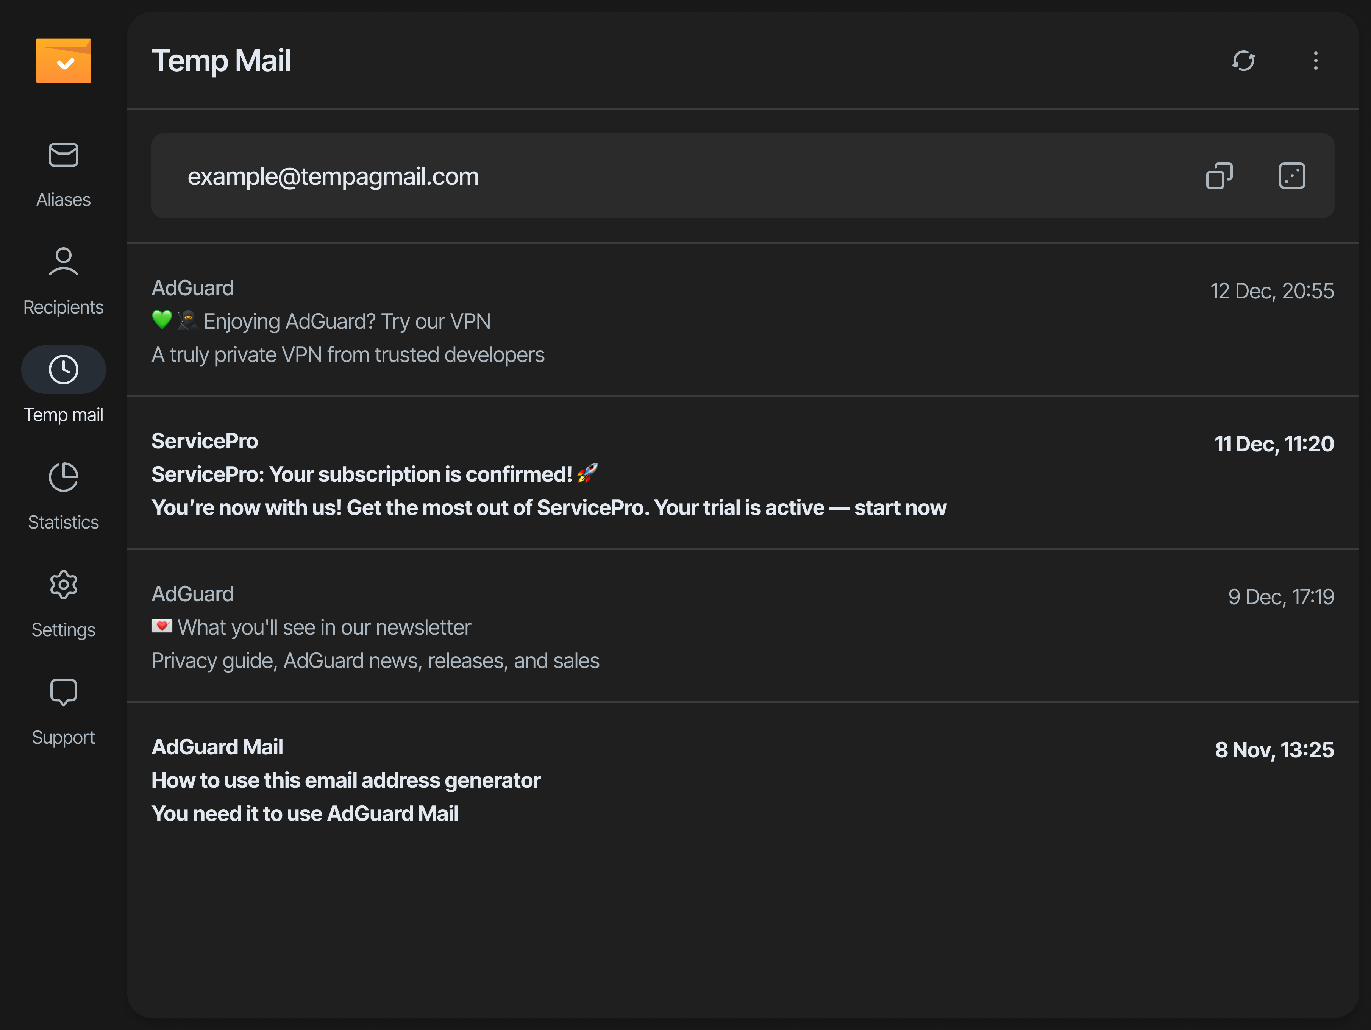The width and height of the screenshot is (1371, 1030).
Task: Open the three-dot more options menu
Action: pyautogui.click(x=1315, y=61)
